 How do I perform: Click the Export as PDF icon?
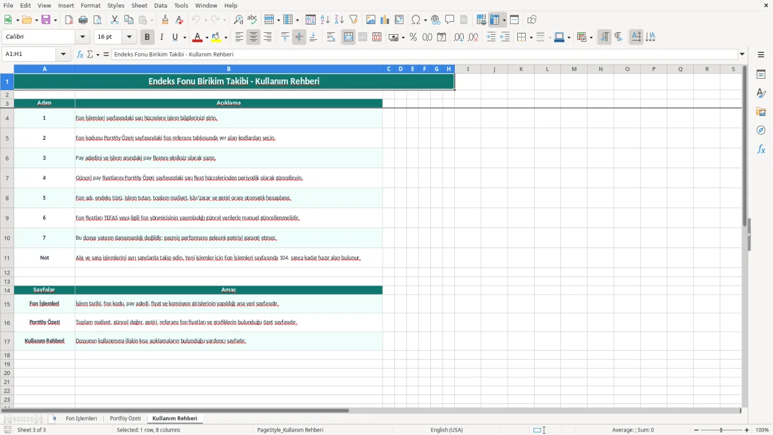click(x=69, y=20)
